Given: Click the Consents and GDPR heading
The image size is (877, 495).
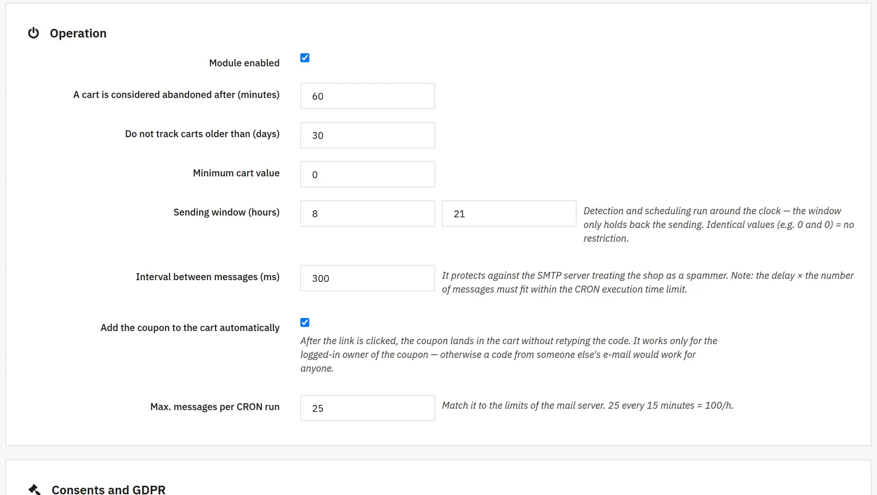Looking at the screenshot, I should (109, 490).
